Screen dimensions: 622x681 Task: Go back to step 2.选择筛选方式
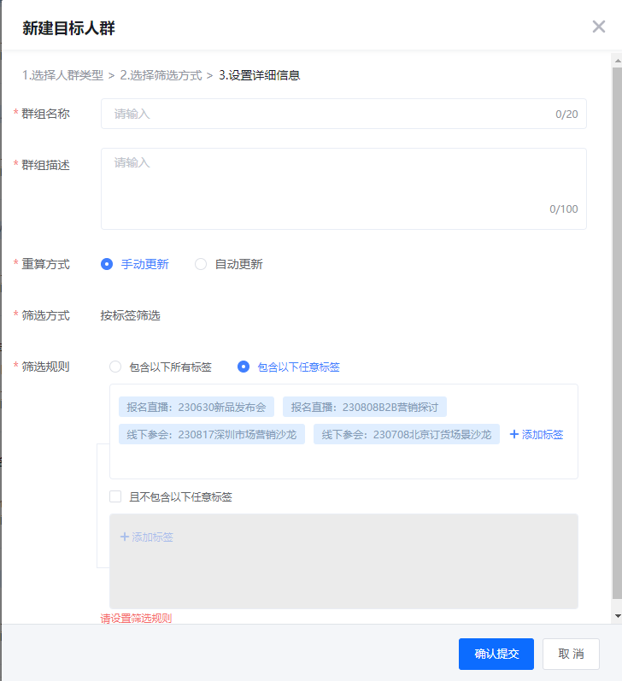161,75
